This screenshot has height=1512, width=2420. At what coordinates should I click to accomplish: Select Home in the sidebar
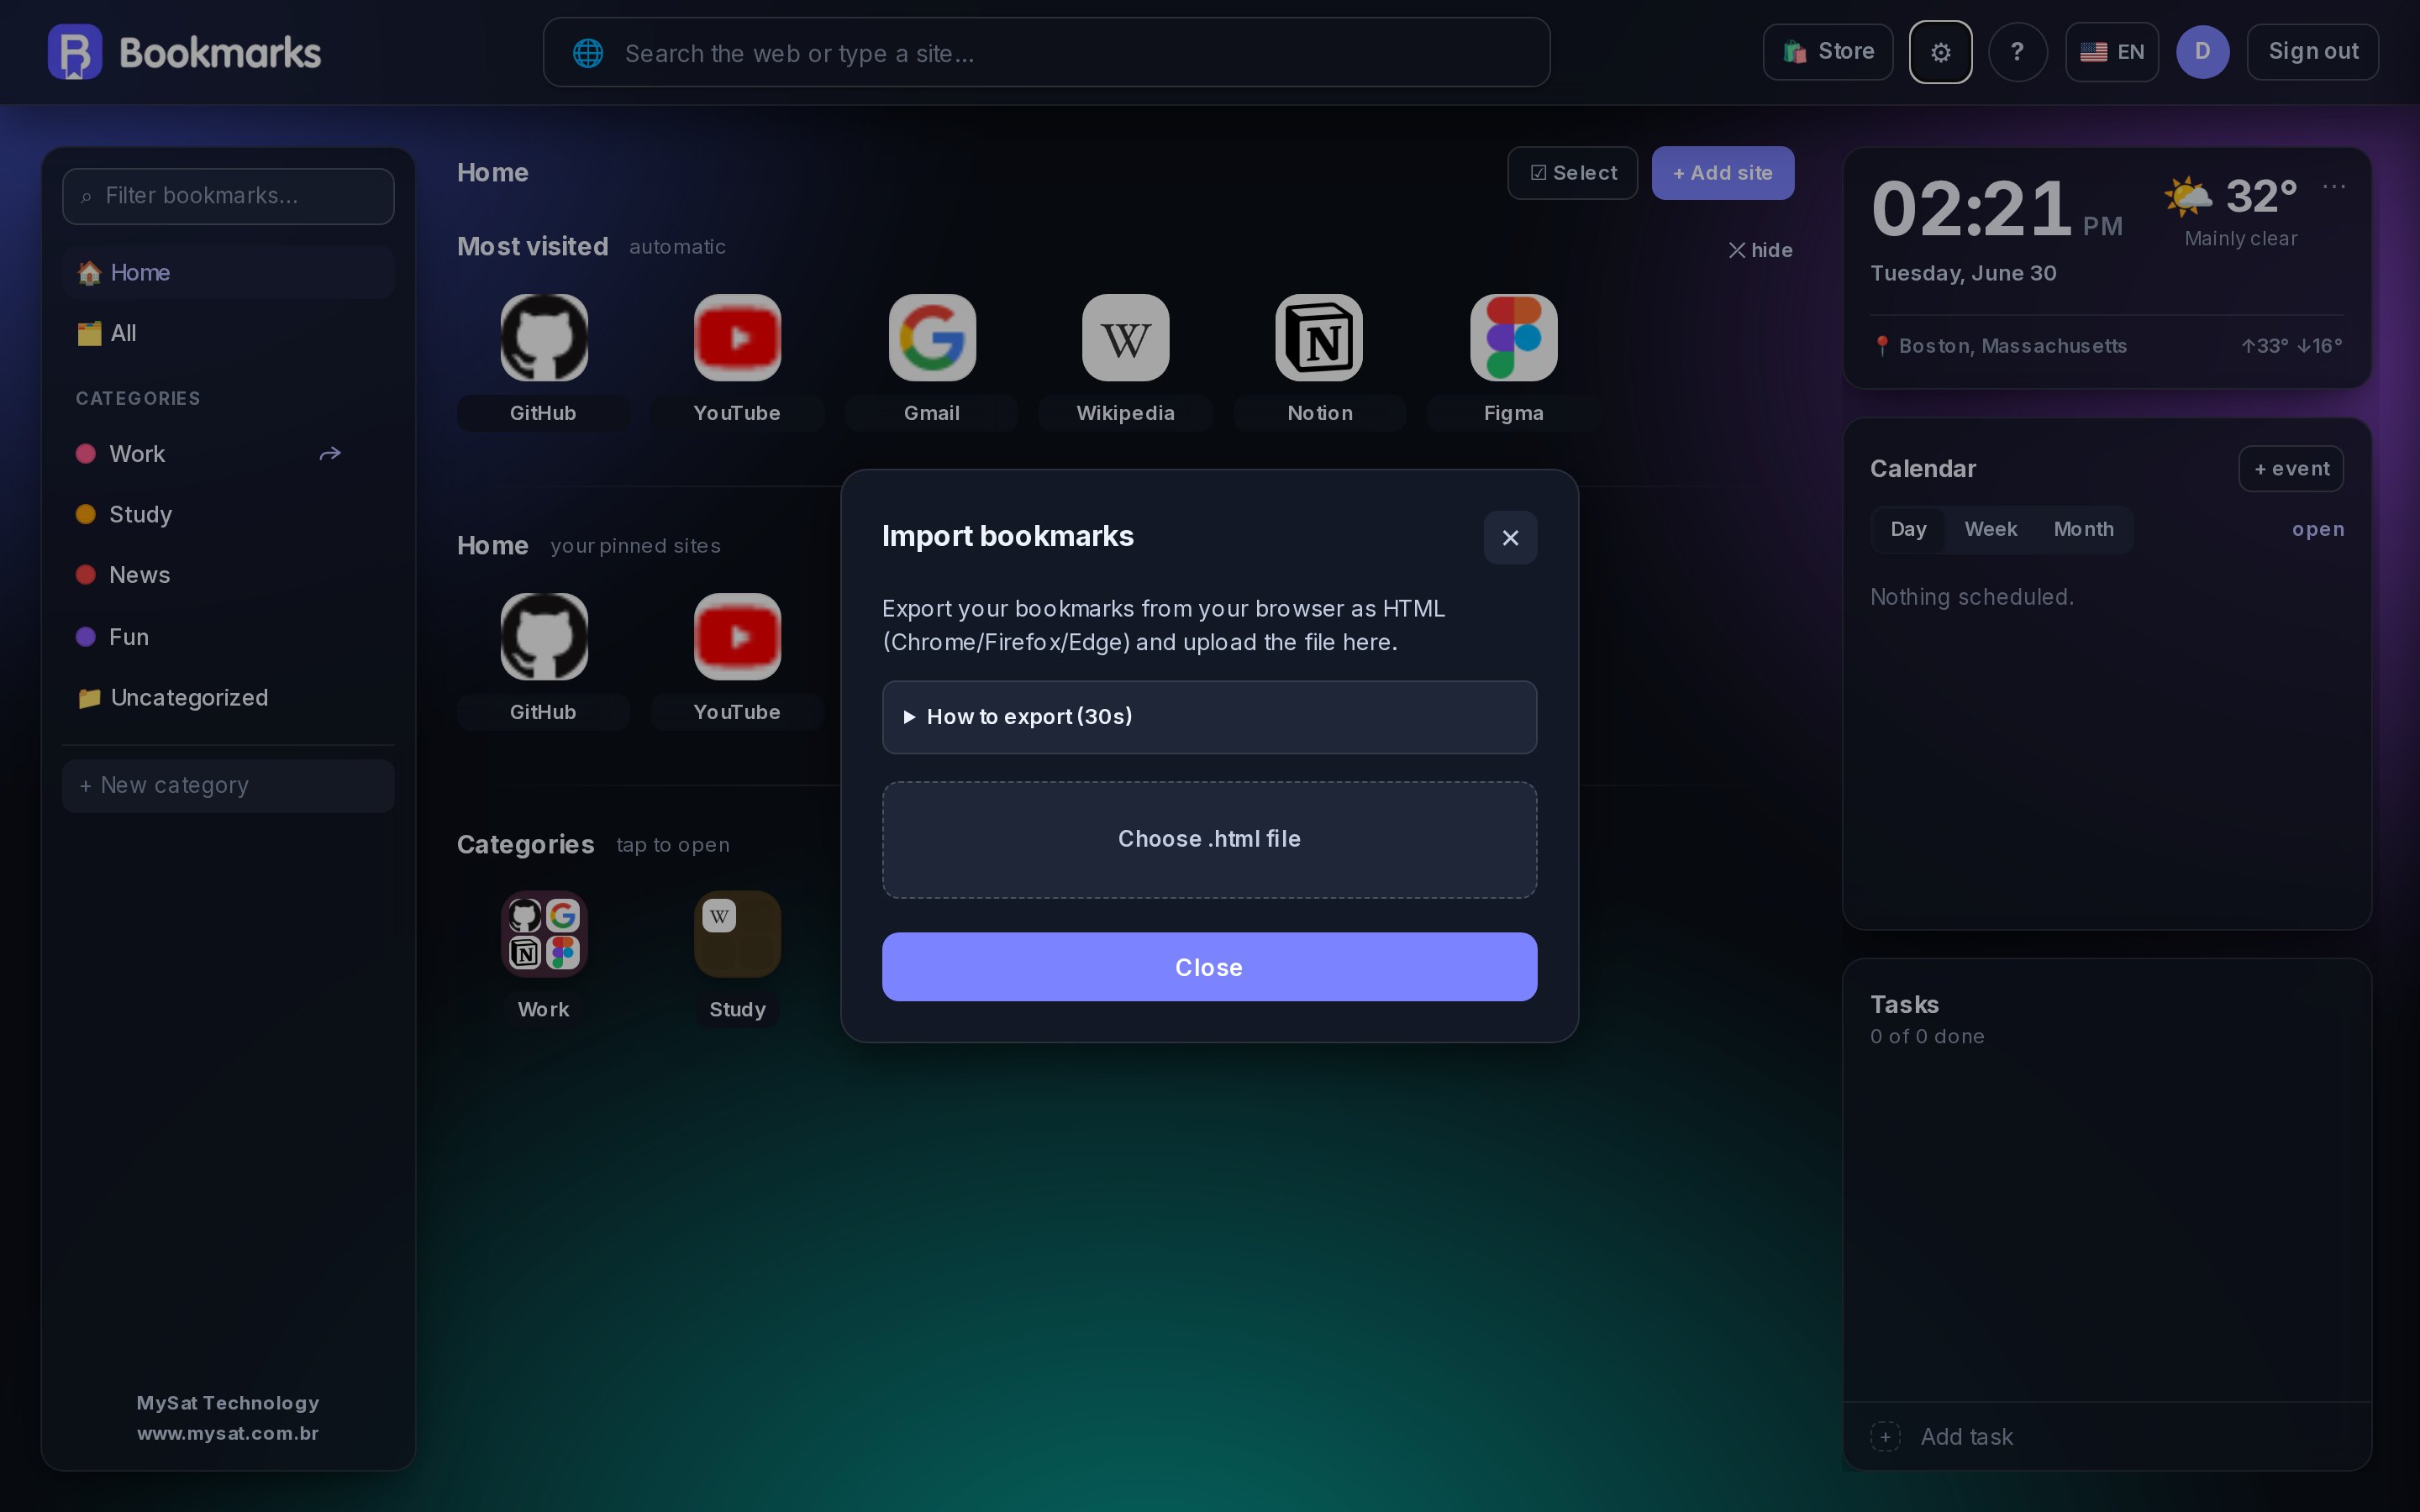228,272
